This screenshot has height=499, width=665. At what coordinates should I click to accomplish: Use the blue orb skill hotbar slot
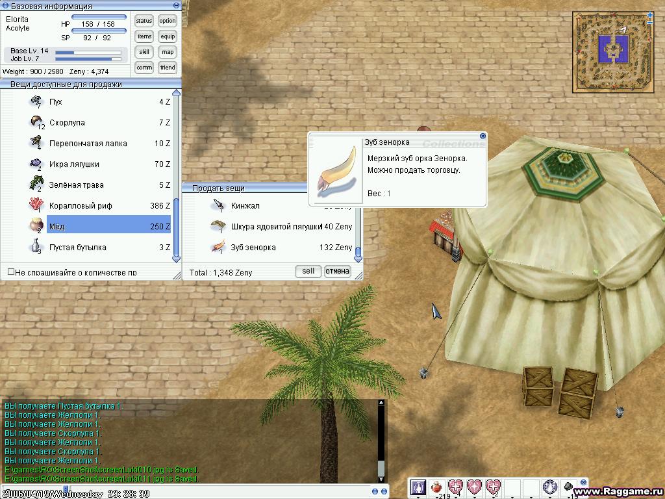tap(550, 487)
